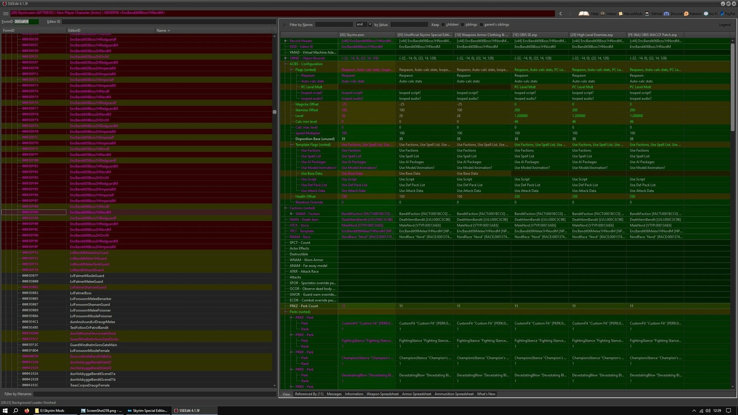Open the Patreon icon link
Viewport: 738px width, 415px height.
pyautogui.click(x=686, y=14)
